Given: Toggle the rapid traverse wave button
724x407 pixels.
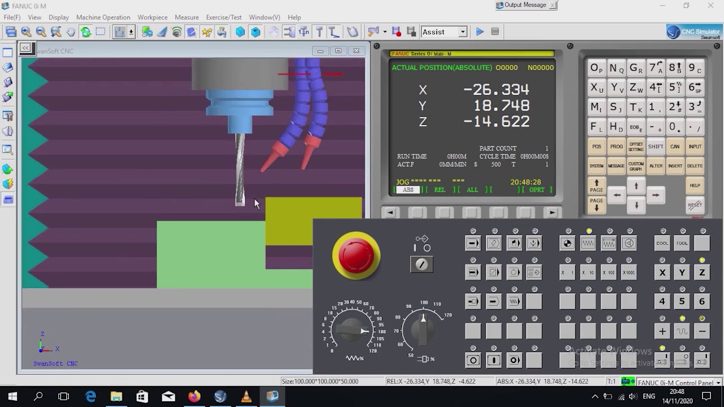Looking at the screenshot, I should pyautogui.click(x=682, y=331).
